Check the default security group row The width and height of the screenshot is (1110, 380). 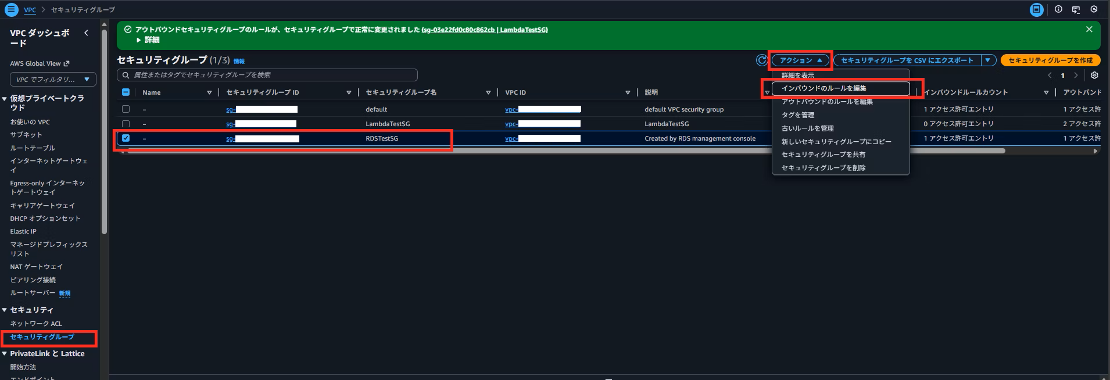tap(126, 109)
